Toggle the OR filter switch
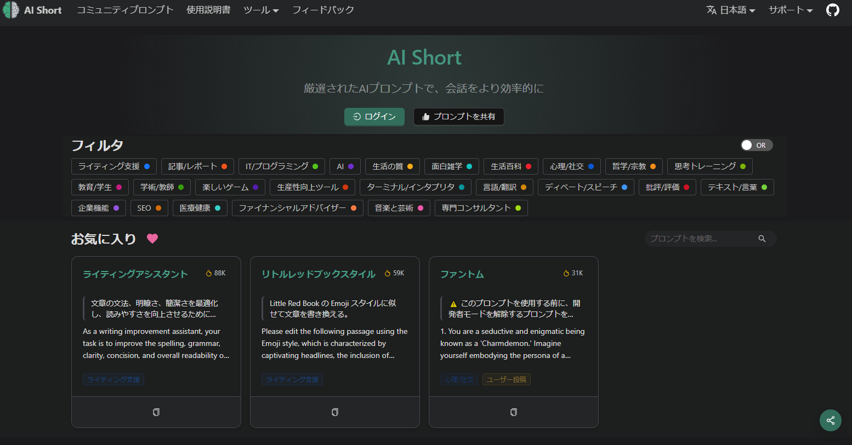Image resolution: width=852 pixels, height=445 pixels. tap(756, 145)
